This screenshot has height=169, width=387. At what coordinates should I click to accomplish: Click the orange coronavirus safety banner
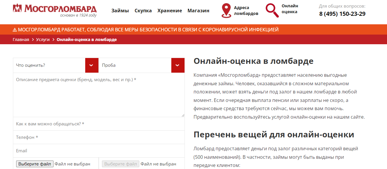[193, 30]
